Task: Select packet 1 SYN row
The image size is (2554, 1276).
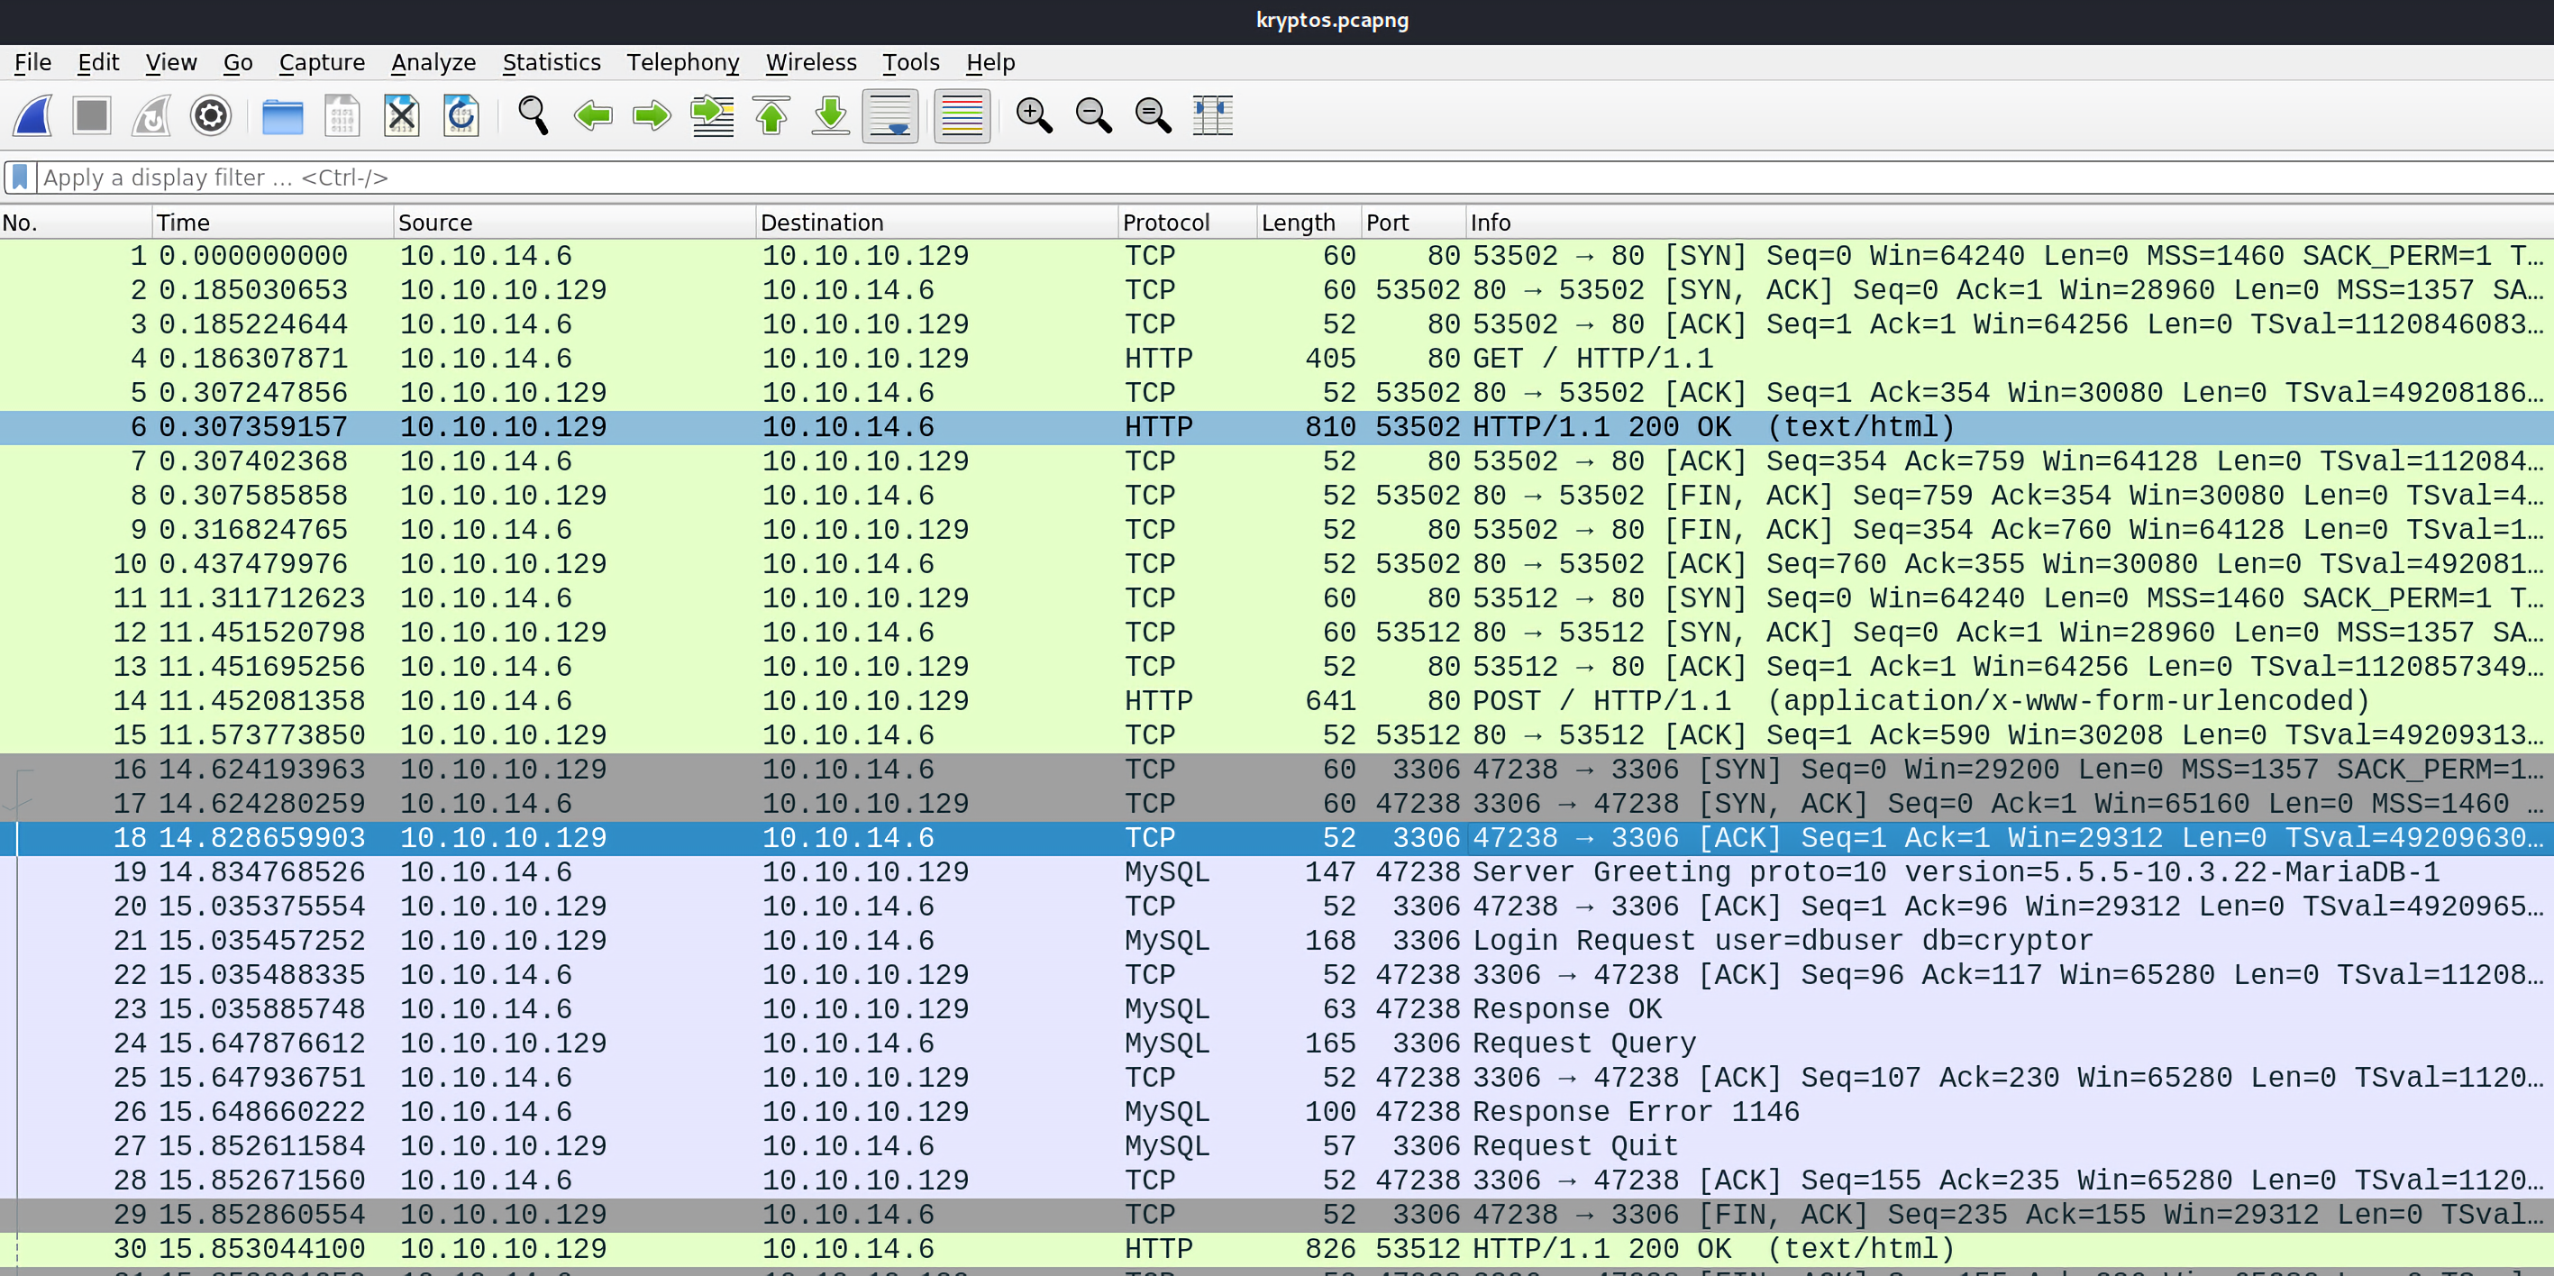Action: 1277,256
